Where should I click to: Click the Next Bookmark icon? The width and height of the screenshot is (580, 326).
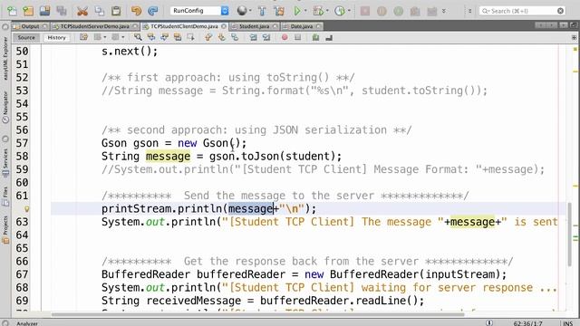click(221, 37)
